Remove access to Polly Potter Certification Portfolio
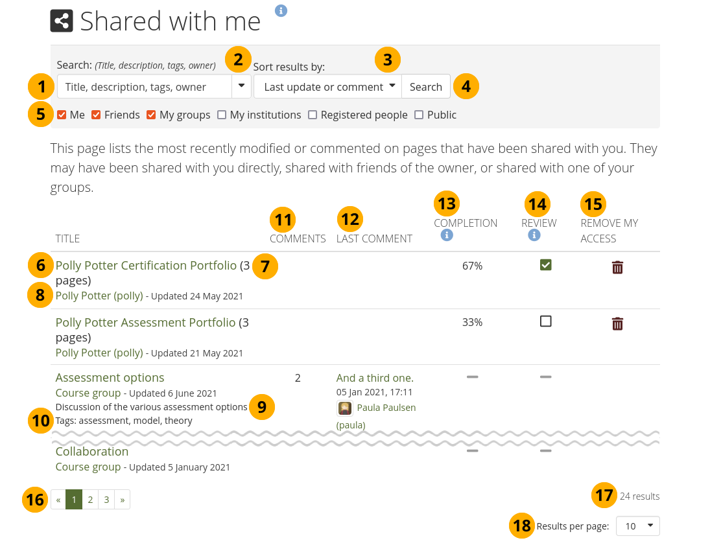710x547 pixels. point(617,267)
